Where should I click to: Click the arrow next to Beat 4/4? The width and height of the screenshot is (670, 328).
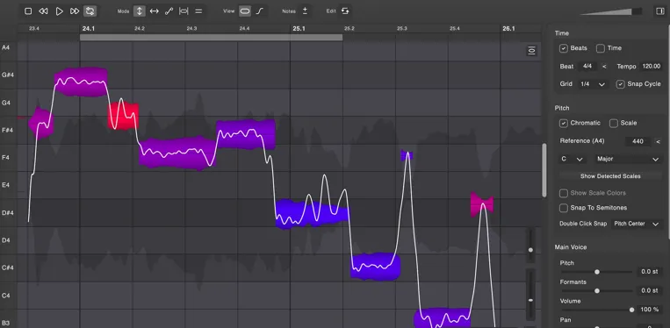[604, 66]
